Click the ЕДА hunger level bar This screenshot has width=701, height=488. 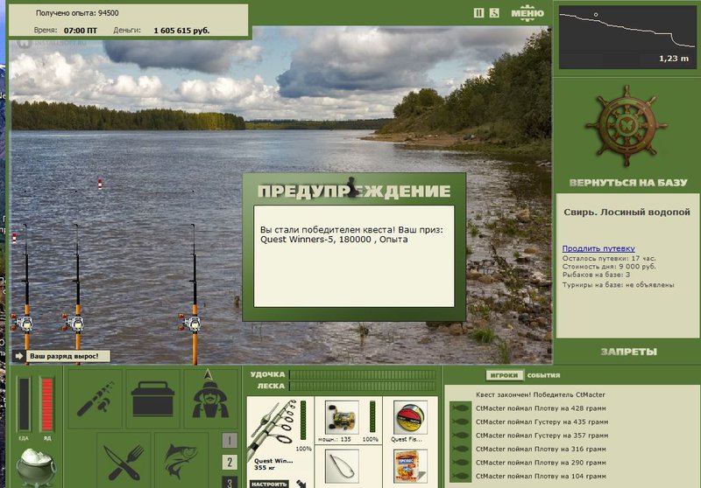24,404
